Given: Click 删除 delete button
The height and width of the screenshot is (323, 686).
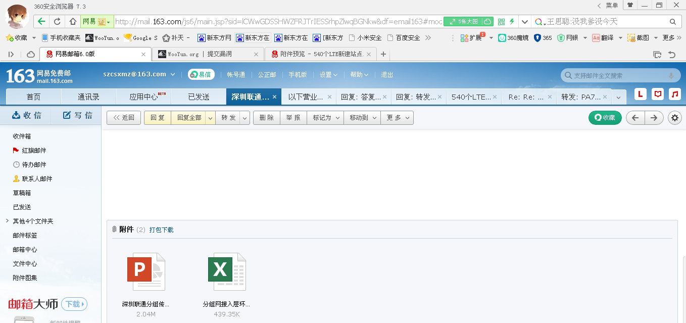Looking at the screenshot, I should click(266, 118).
